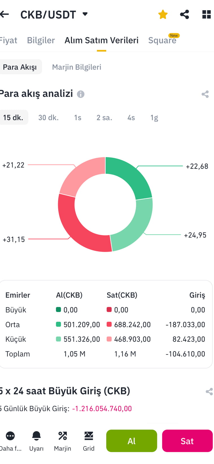Tap the favorite star for CKB/USDT
The width and height of the screenshot is (214, 464).
click(163, 14)
